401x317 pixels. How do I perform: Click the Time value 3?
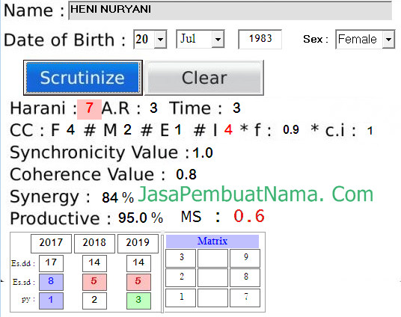(x=236, y=108)
